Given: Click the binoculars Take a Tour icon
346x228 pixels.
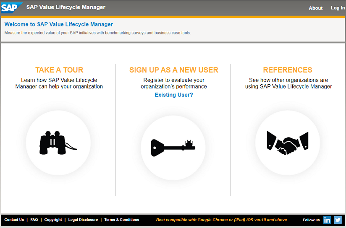Looking at the screenshot, I should tap(58, 143).
